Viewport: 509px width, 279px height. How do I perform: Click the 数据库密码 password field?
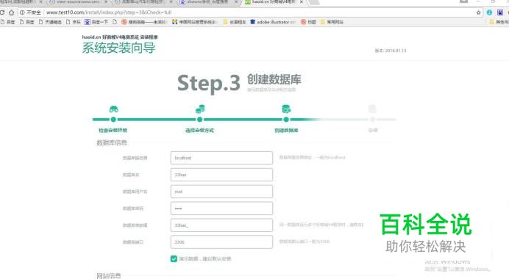(x=221, y=209)
